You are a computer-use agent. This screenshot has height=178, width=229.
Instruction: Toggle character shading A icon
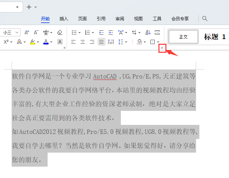click(60, 42)
